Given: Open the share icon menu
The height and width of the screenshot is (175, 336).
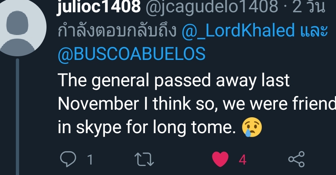Looking at the screenshot, I should 297,159.
